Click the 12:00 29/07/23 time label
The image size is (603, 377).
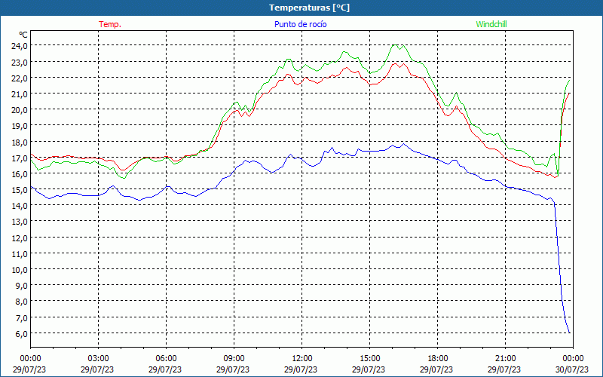(301, 364)
